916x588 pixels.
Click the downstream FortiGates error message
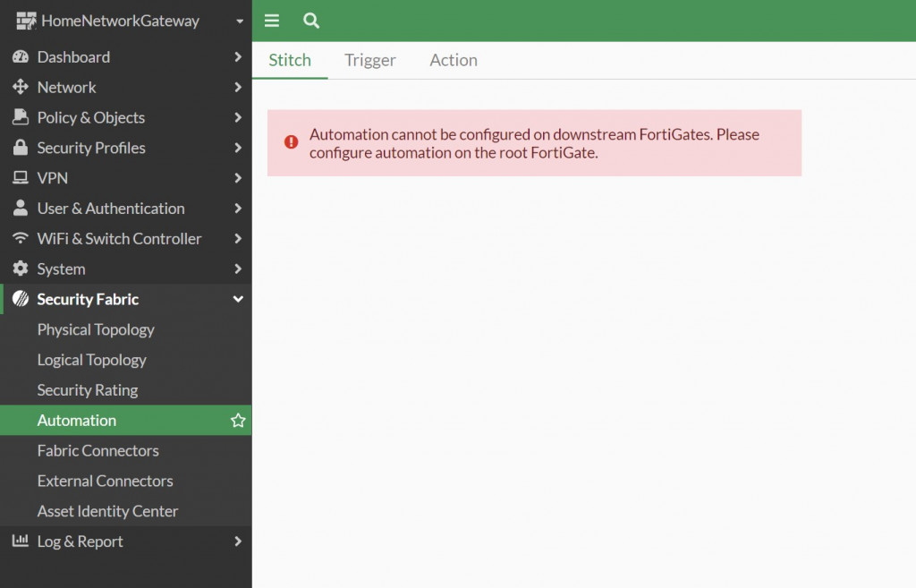(x=534, y=143)
